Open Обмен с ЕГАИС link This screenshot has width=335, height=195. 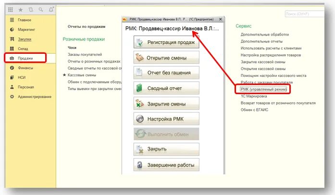click(x=254, y=110)
